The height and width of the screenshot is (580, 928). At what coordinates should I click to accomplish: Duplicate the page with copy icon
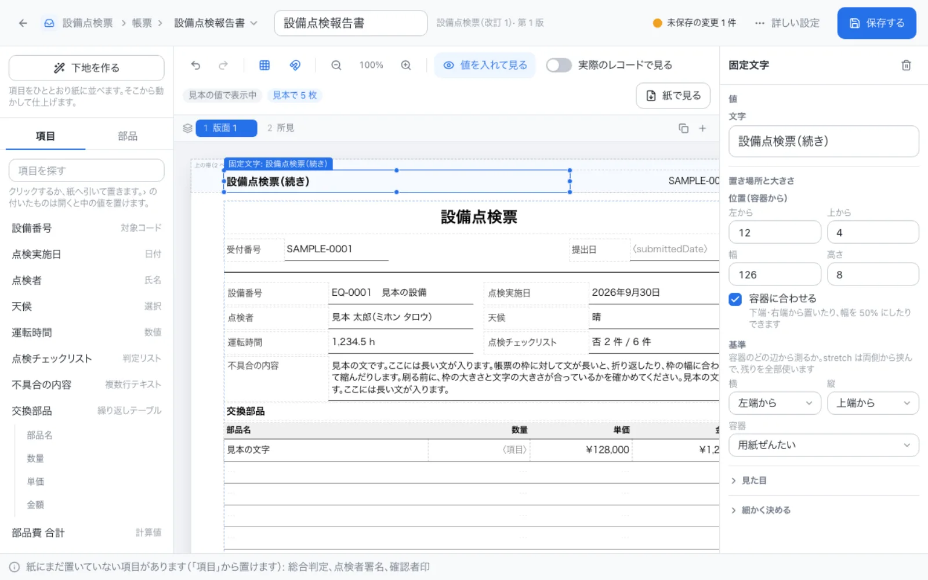click(684, 128)
